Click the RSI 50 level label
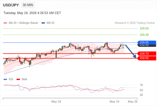 point(141,90)
